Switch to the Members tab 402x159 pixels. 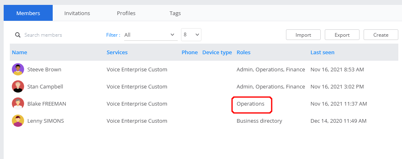[28, 13]
